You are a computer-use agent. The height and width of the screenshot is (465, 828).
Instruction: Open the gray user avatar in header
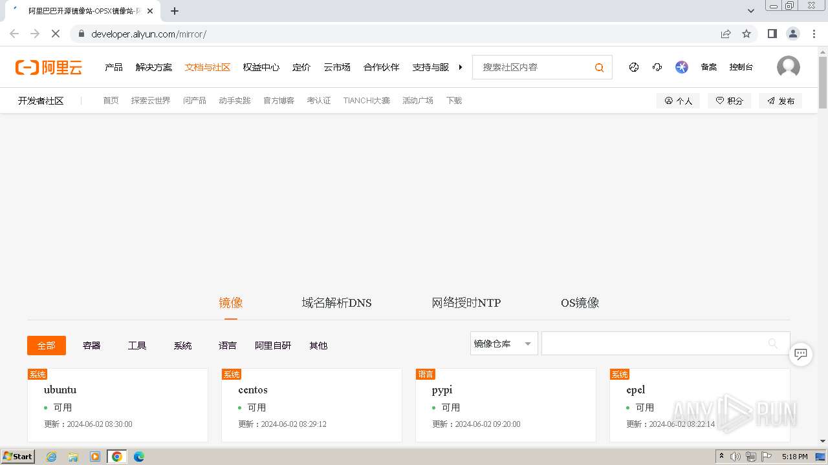click(x=788, y=67)
